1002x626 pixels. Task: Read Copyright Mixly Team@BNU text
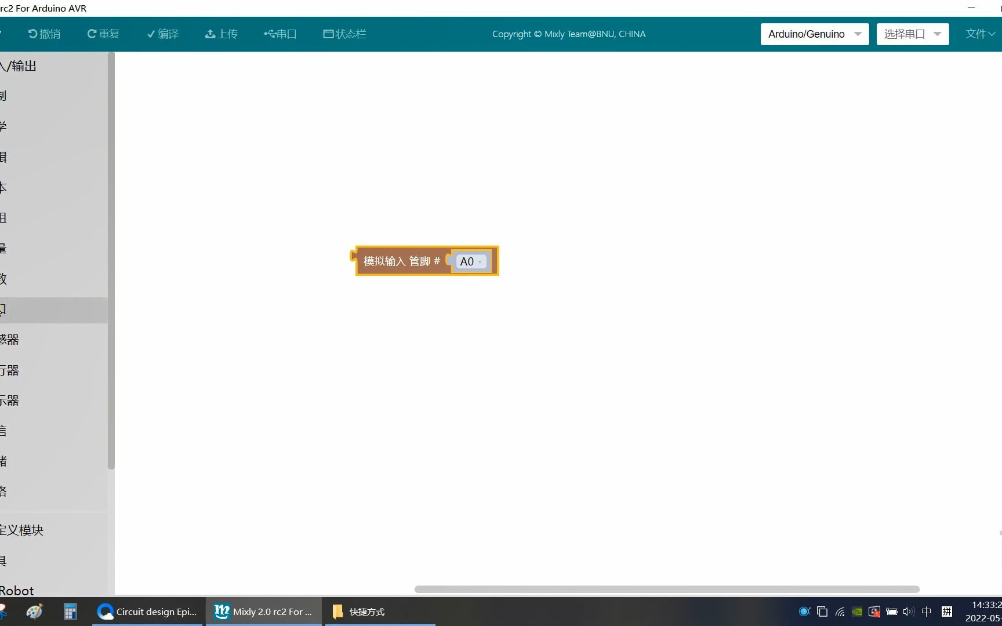(569, 34)
